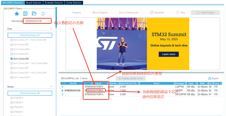This screenshot has height=116, width=226.
Task: Click the STM32G431CB part number cell
Action: pos(72,91)
